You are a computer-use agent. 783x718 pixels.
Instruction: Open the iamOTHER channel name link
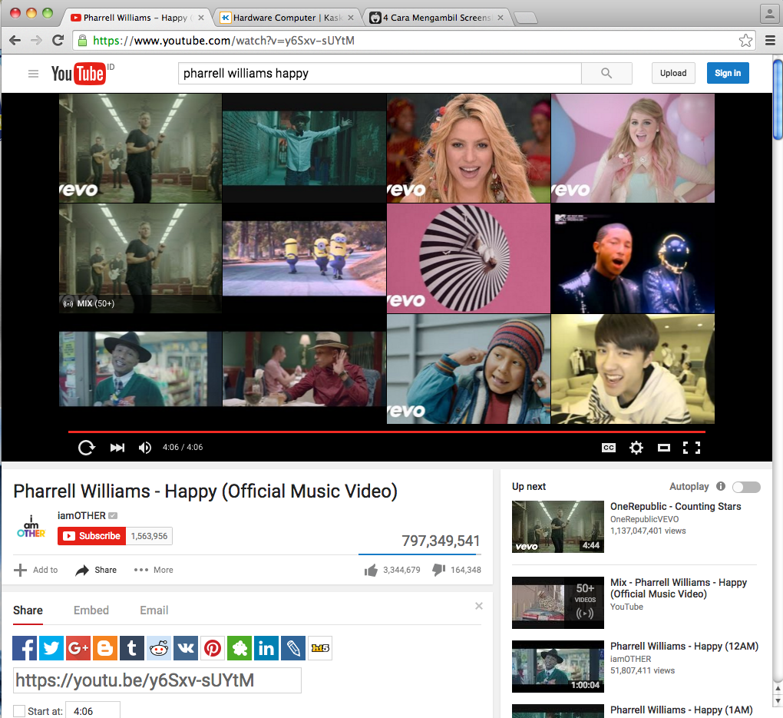click(x=81, y=515)
